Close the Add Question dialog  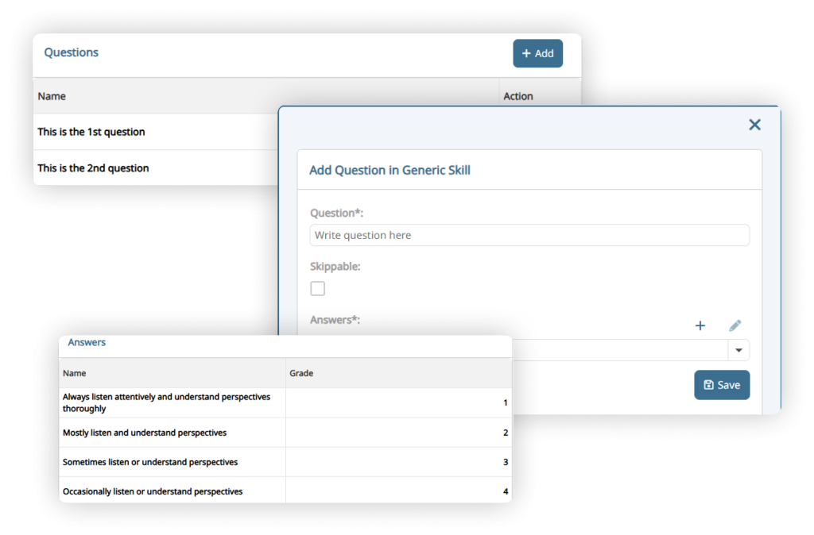point(754,125)
